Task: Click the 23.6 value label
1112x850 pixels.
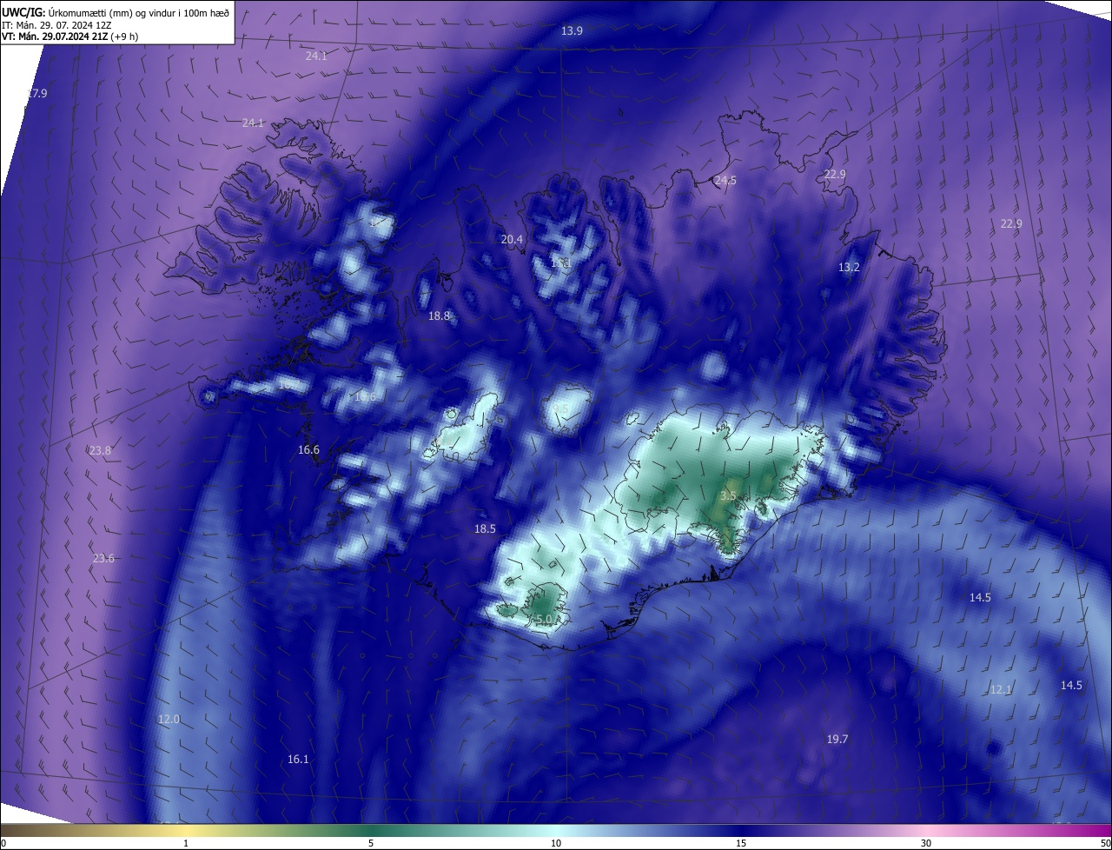Action: pos(103,558)
